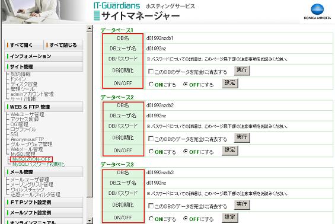Click 設定 button for データベース3
335x224 pixels.
(230, 217)
